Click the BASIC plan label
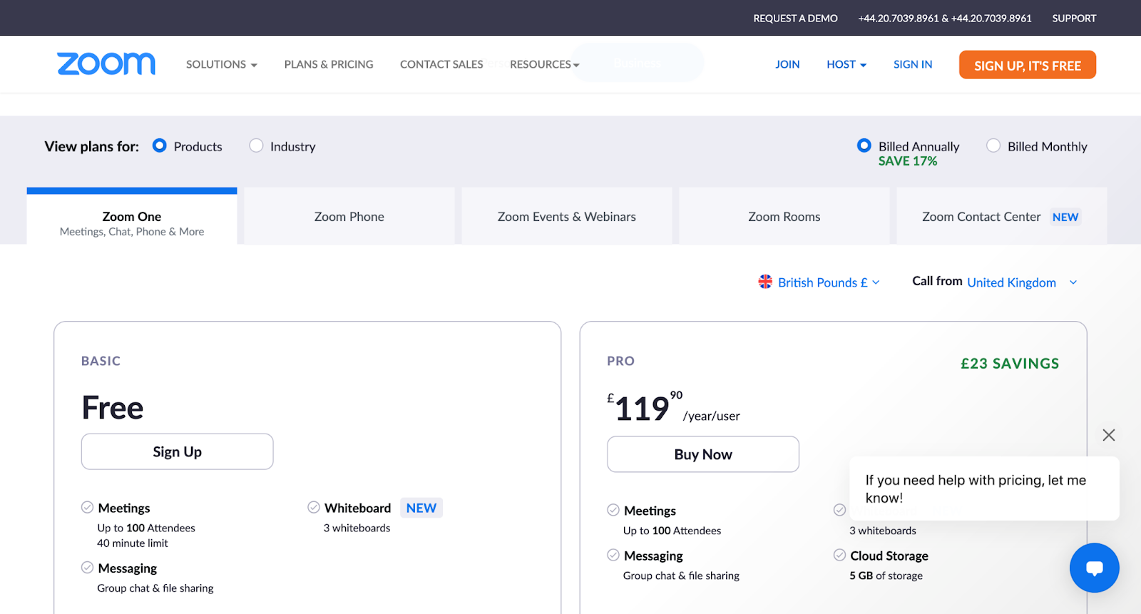The image size is (1141, 614). tap(101, 361)
